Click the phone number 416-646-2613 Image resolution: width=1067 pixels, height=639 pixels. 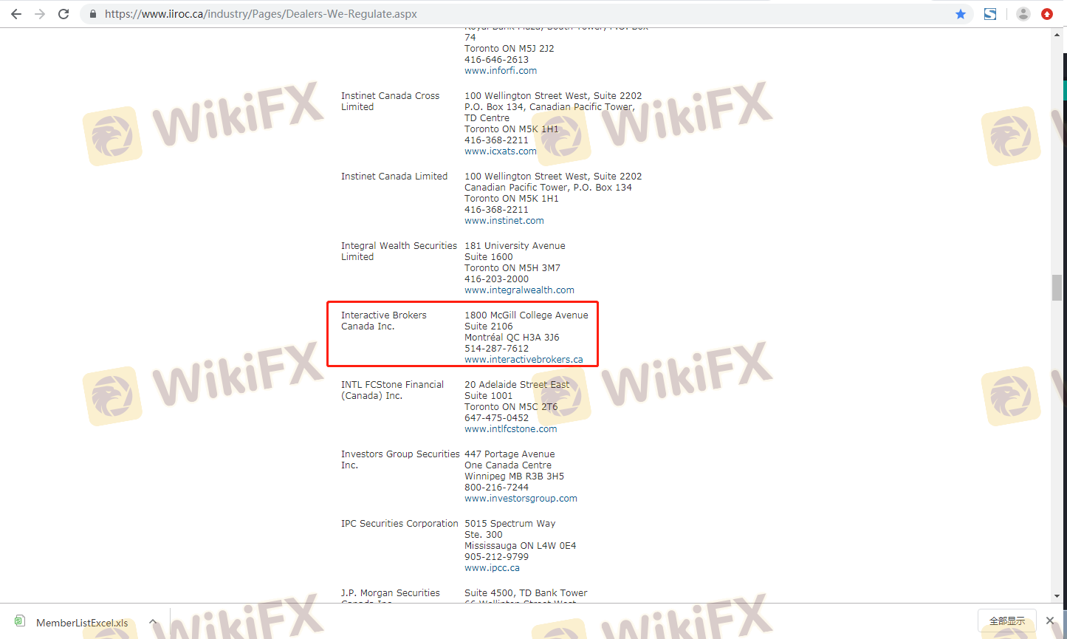coord(496,60)
